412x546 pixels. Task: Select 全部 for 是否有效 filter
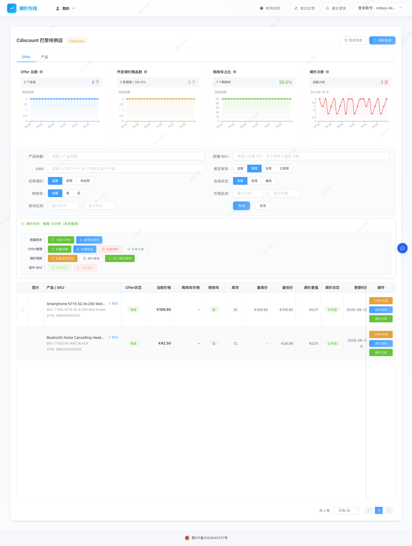[x=240, y=169]
